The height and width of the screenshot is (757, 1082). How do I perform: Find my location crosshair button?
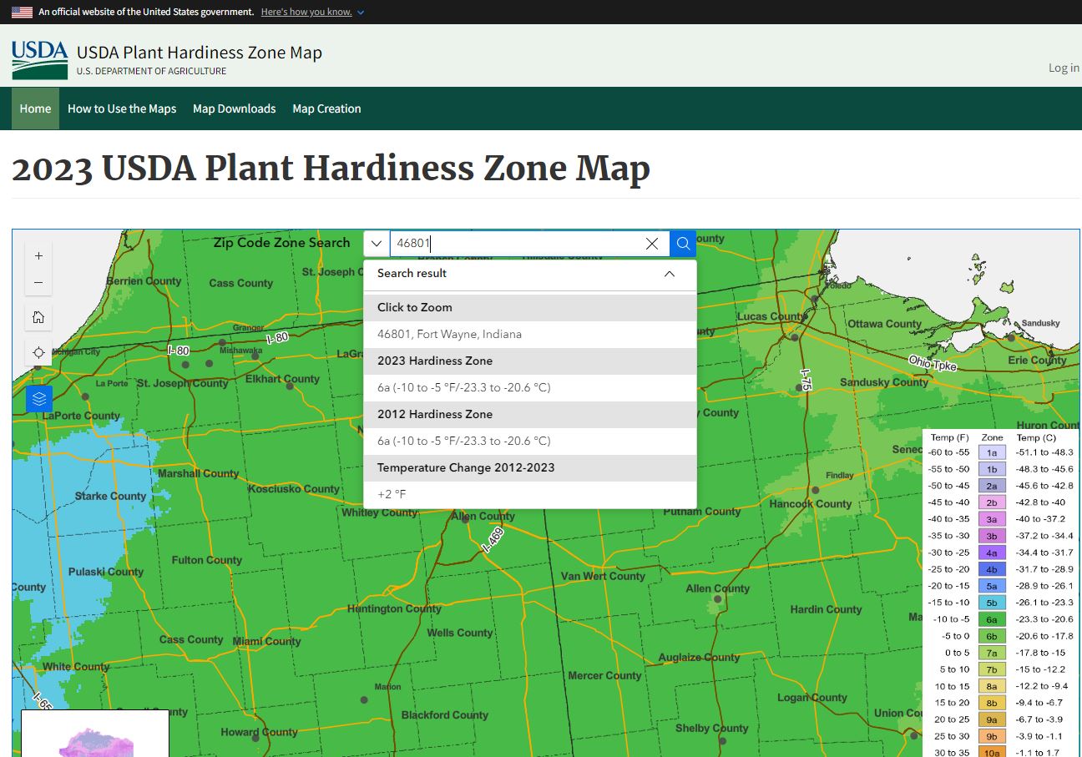tap(38, 352)
